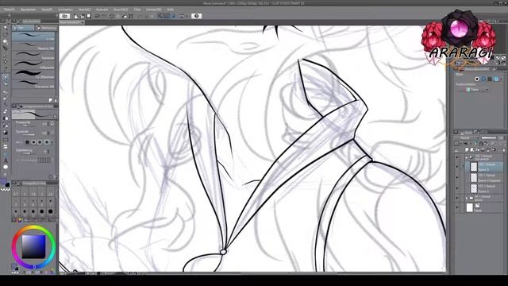Select the first anti-aliasing option circle
The height and width of the screenshot is (286, 508).
[27, 142]
